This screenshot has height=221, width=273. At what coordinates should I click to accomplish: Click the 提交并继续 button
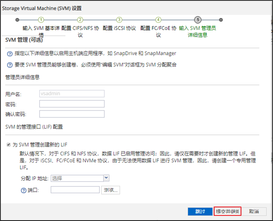pyautogui.click(x=227, y=211)
